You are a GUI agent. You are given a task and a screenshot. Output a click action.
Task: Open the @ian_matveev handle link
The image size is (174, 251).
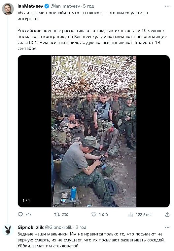pyautogui.click(x=65, y=6)
